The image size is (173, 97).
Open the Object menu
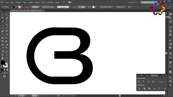click(18, 2)
